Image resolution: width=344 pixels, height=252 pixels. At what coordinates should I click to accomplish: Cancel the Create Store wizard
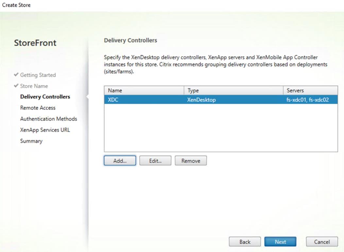[x=322, y=242]
